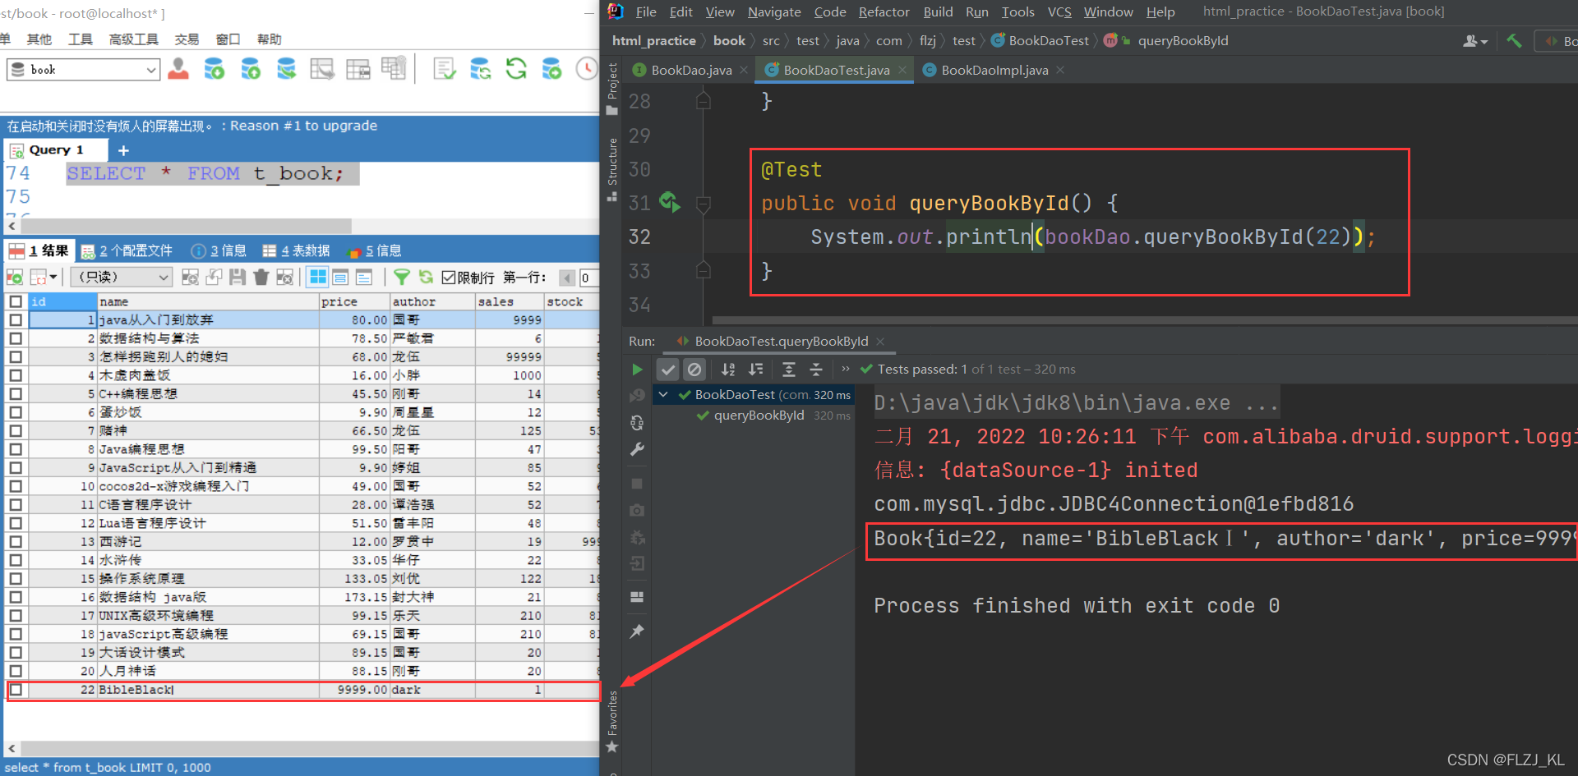Image resolution: width=1578 pixels, height=776 pixels.
Task: Open the 高级工具 menu in SQLyog
Action: click(133, 39)
